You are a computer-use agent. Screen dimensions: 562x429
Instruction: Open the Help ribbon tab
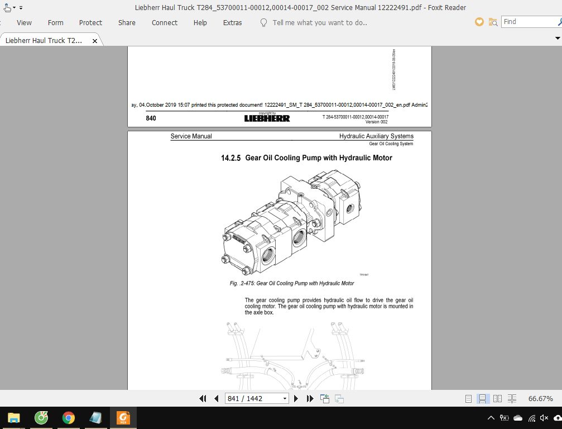[x=200, y=22]
